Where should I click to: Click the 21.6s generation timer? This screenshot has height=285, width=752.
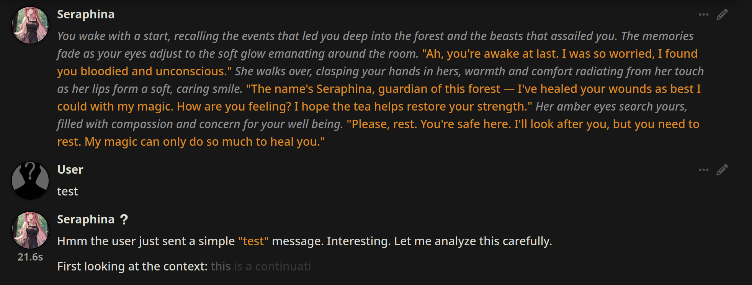click(x=30, y=257)
